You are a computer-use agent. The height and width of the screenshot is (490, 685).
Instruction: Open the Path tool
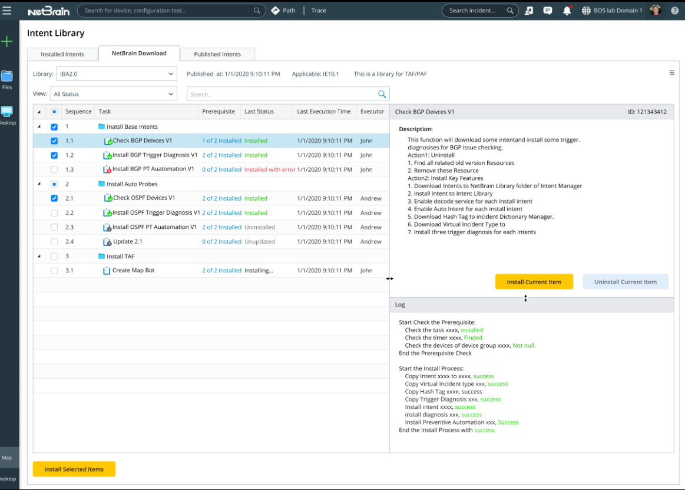283,11
